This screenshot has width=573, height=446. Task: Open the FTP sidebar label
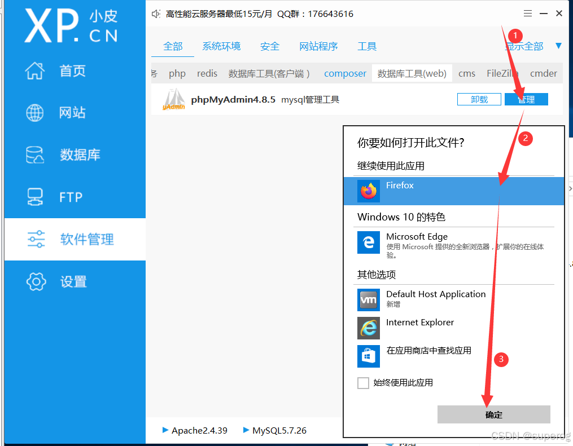point(71,197)
